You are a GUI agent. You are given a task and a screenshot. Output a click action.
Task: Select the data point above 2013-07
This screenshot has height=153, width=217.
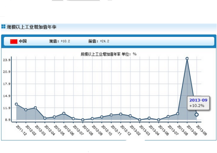pyautogui.click(x=168, y=116)
